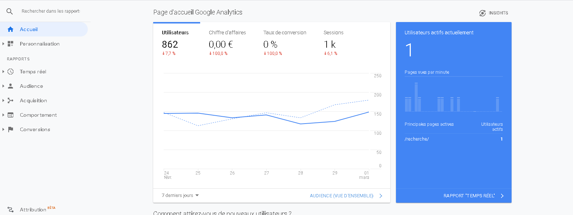
Task: Expand the Temps réel report section
Action: tap(3, 72)
